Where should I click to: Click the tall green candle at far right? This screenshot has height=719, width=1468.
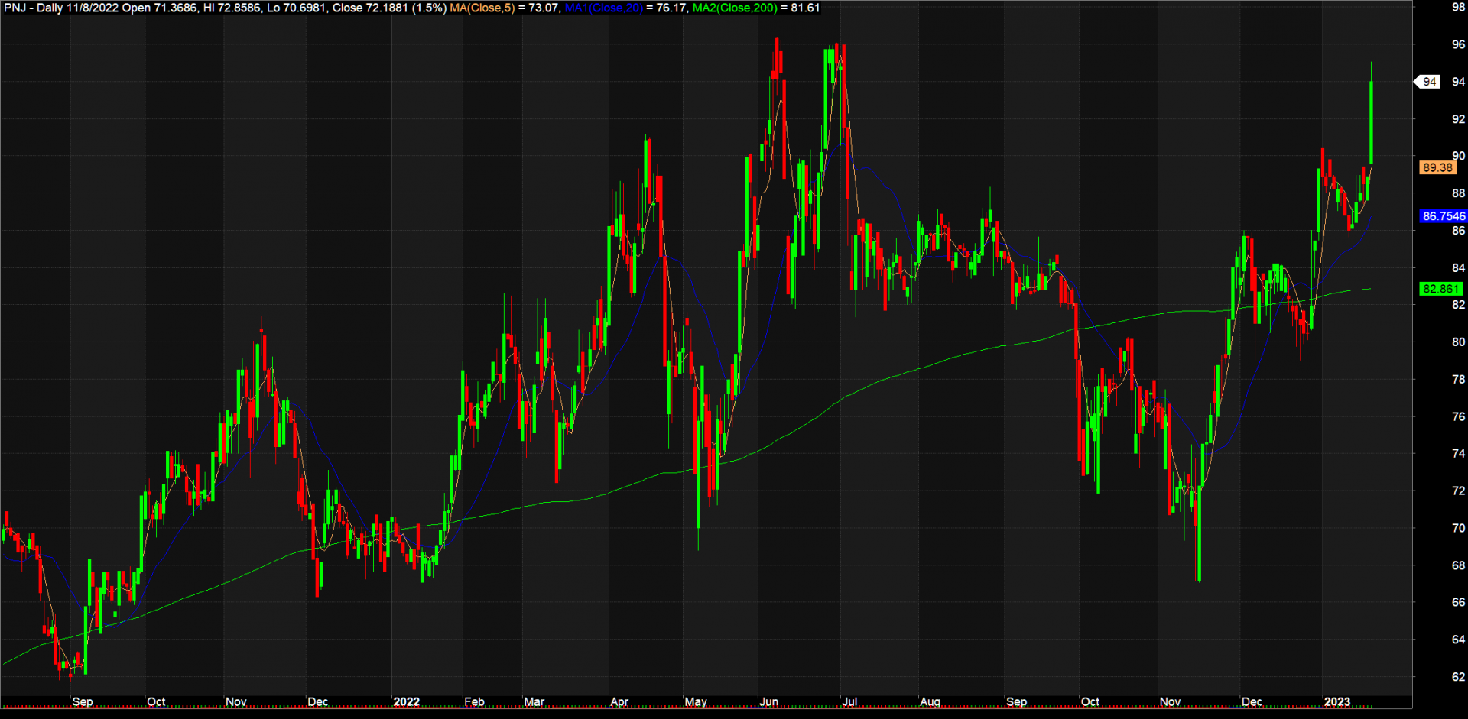[x=1371, y=122]
